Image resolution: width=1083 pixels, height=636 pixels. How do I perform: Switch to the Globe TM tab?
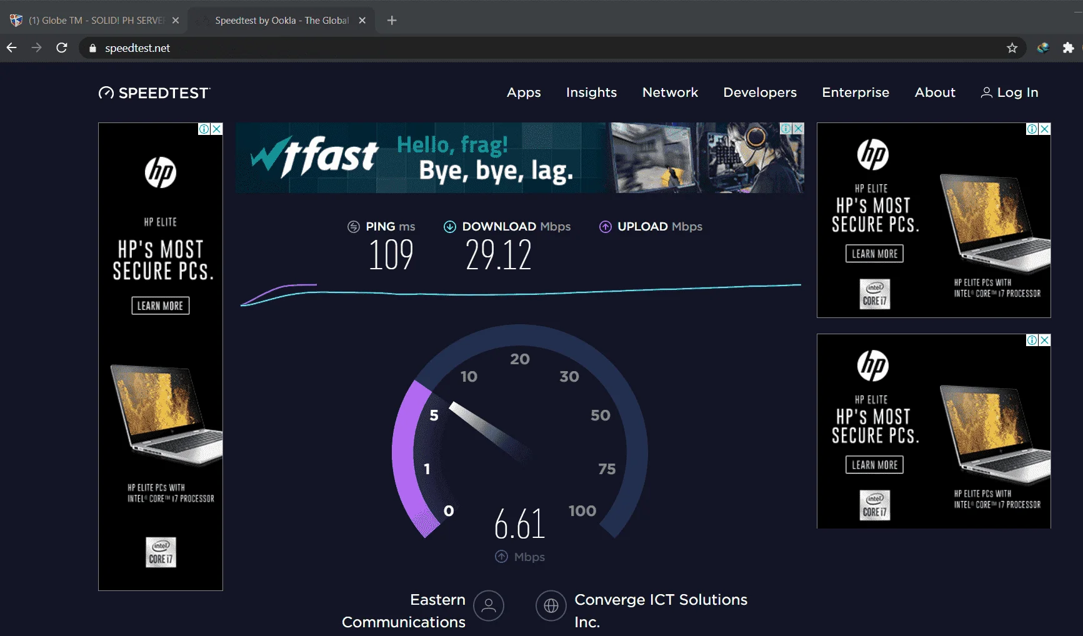[x=94, y=21]
